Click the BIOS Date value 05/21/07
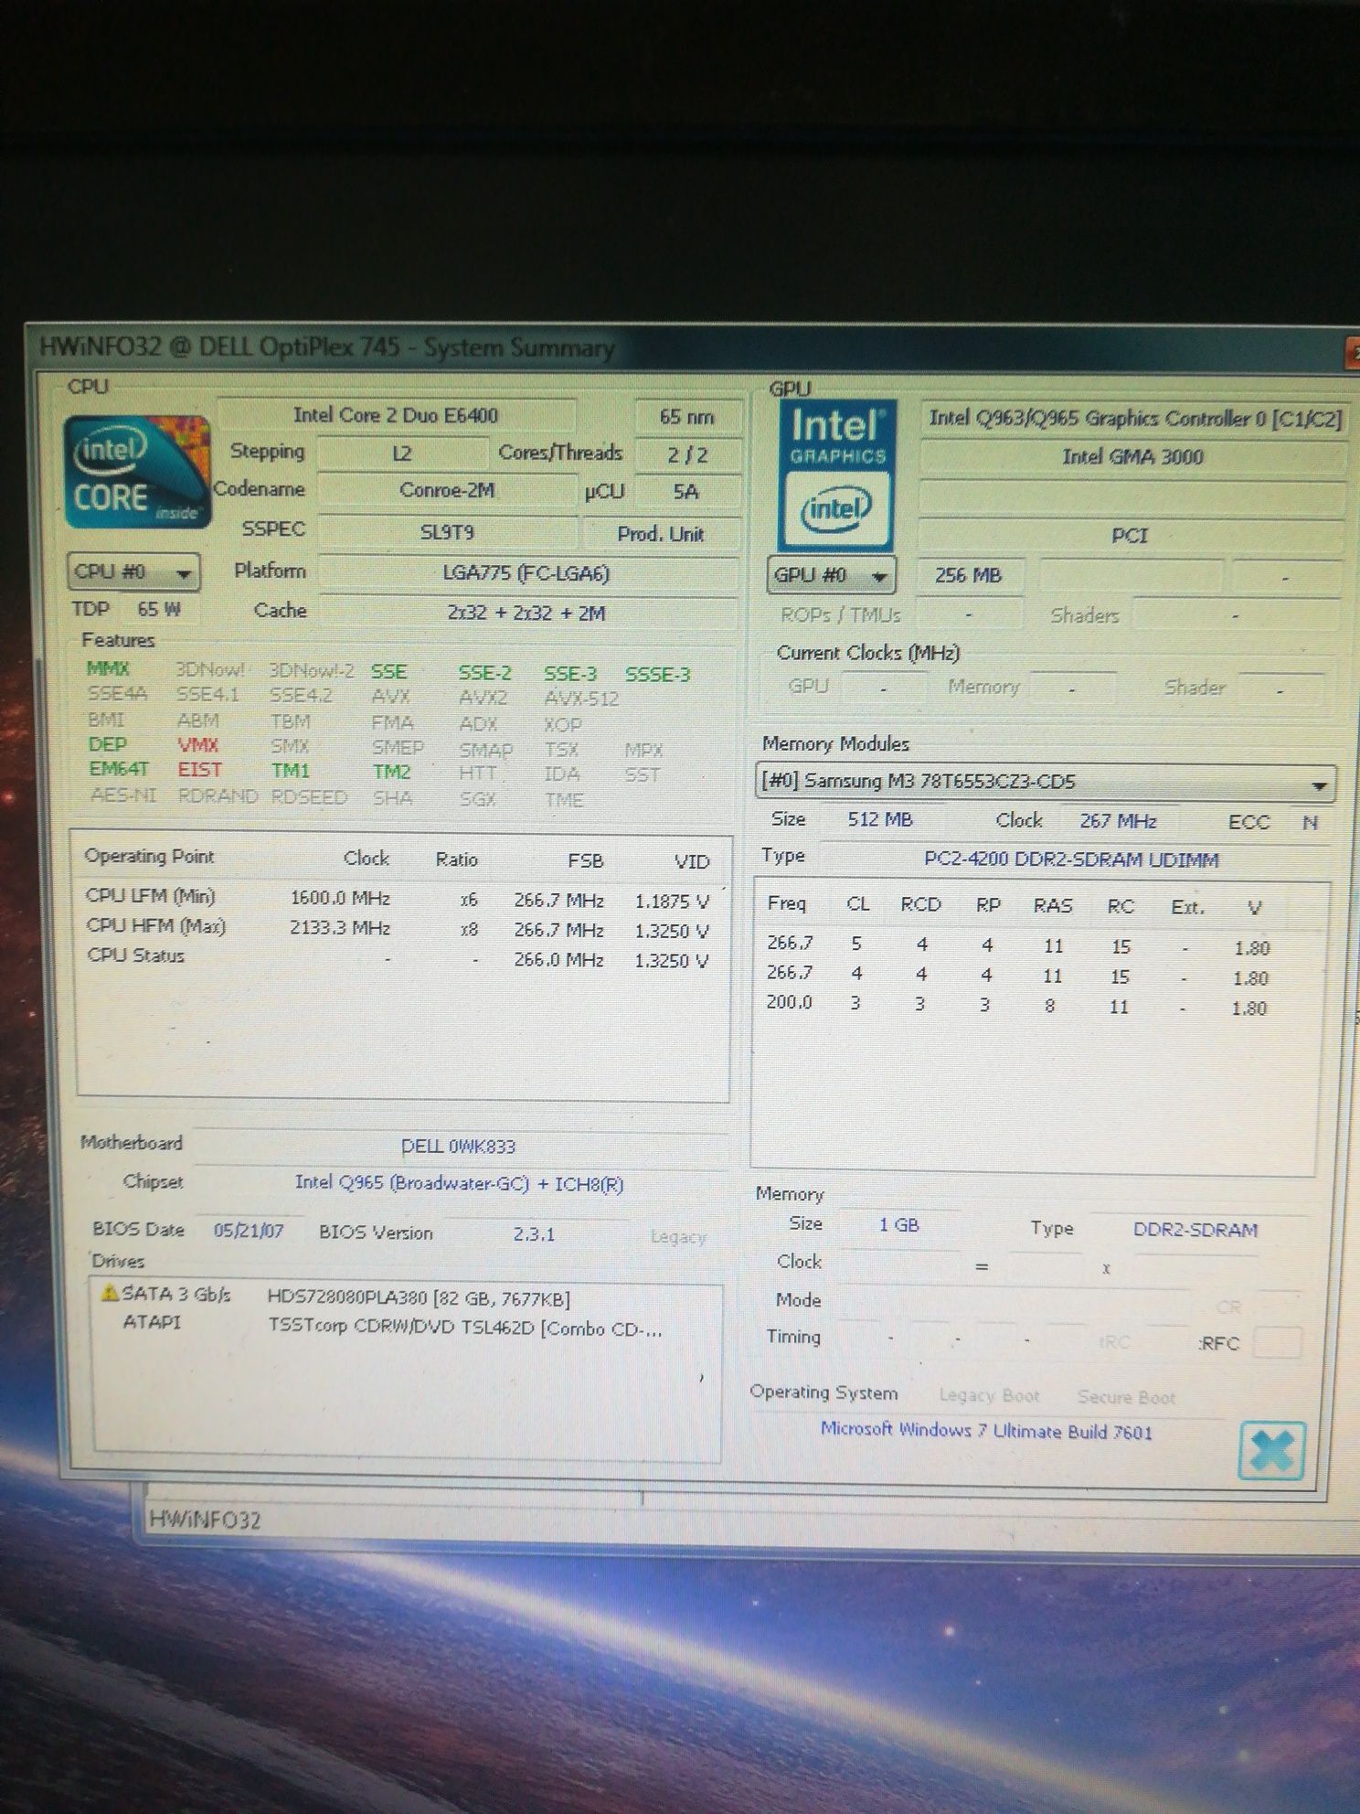The height and width of the screenshot is (1814, 1360). point(249,1231)
